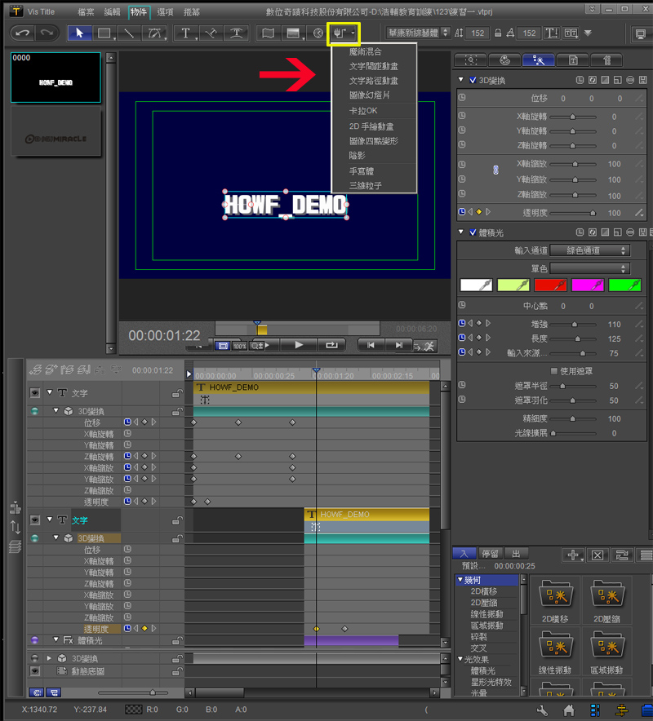Pick the white color swatch
The height and width of the screenshot is (721, 653).
[476, 285]
